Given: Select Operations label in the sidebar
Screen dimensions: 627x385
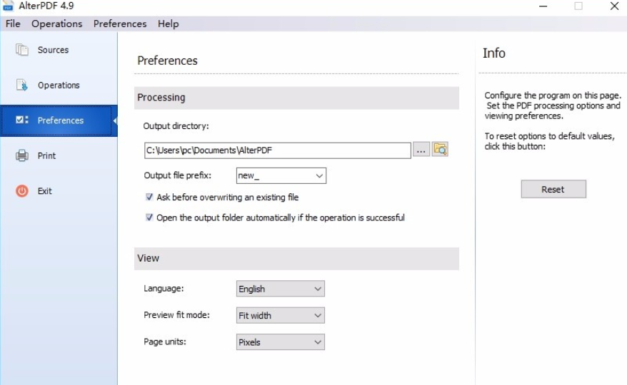Looking at the screenshot, I should (59, 85).
